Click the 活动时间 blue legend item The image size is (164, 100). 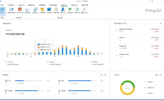(x=9, y=62)
